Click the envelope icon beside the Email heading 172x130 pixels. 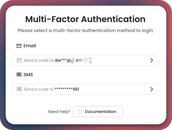[x=19, y=46]
